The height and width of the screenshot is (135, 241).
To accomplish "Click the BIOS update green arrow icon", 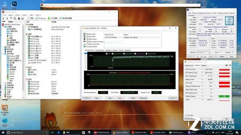I will point(49,18).
